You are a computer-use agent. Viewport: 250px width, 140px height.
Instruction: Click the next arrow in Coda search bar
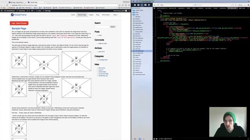pyautogui.click(x=236, y=5)
